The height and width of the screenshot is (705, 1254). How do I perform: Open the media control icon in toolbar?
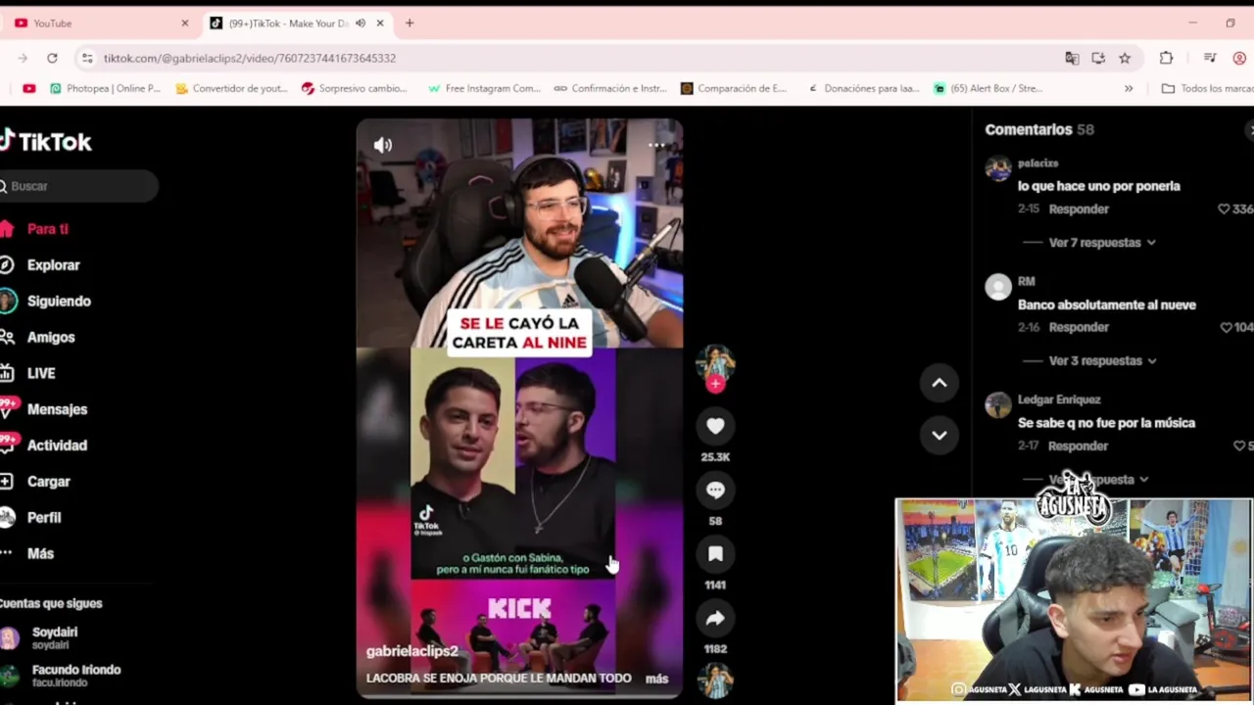tap(1210, 58)
